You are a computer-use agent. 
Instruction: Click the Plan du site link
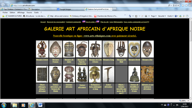click(105, 22)
